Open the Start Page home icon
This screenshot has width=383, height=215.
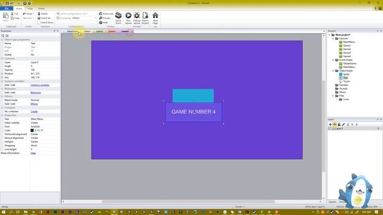155,16
